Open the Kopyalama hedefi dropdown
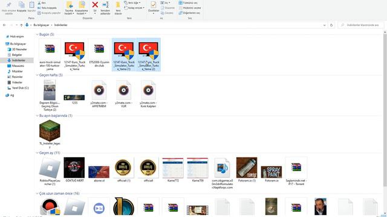 [x=82, y=8]
